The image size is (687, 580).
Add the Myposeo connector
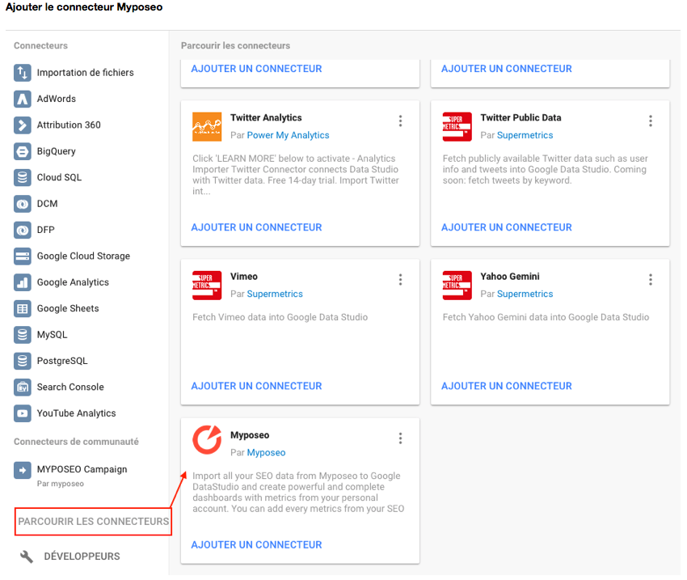coord(257,545)
